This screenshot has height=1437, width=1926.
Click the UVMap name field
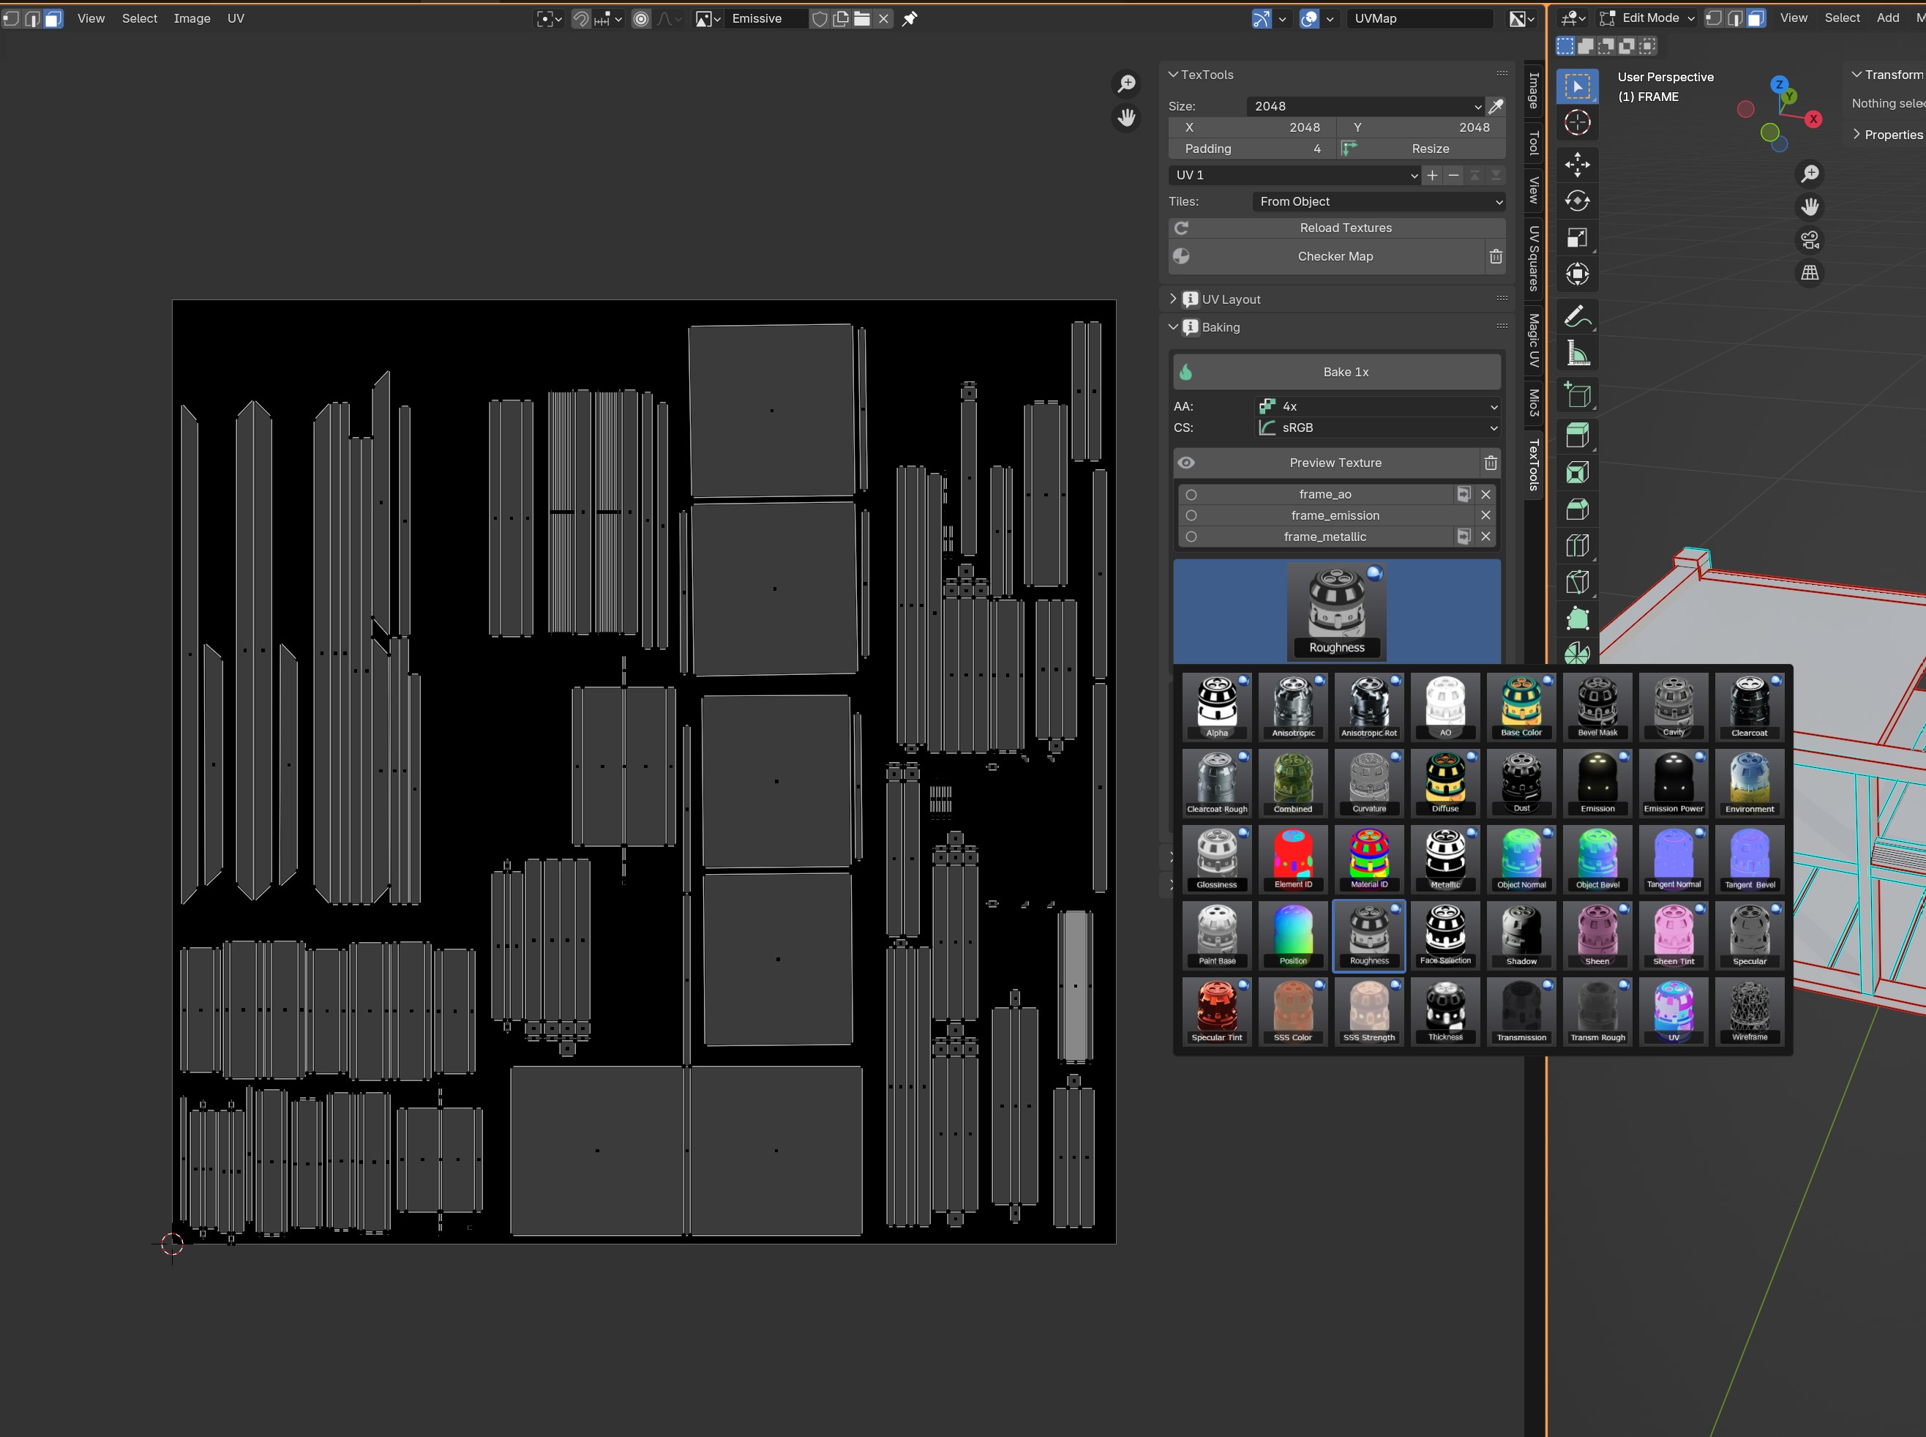tap(1420, 18)
